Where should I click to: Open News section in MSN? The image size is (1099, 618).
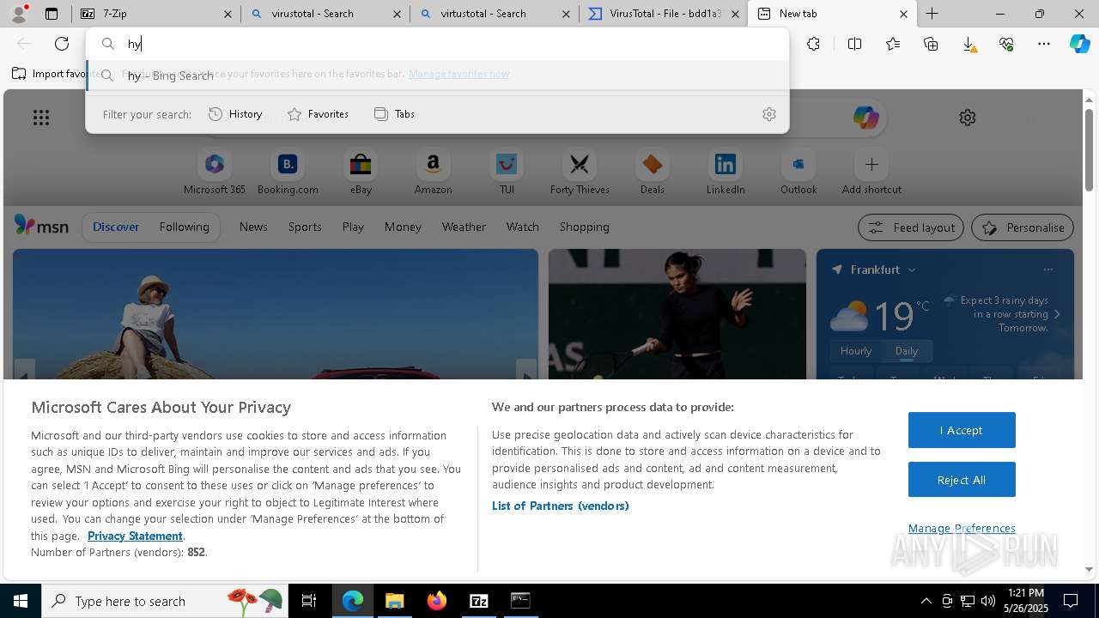tap(253, 227)
